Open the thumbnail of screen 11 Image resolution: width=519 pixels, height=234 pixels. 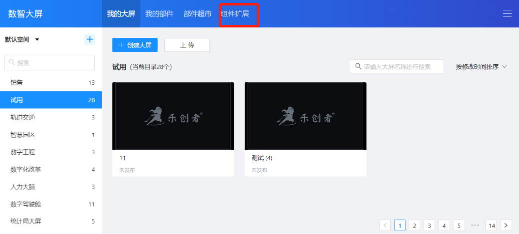coord(173,116)
